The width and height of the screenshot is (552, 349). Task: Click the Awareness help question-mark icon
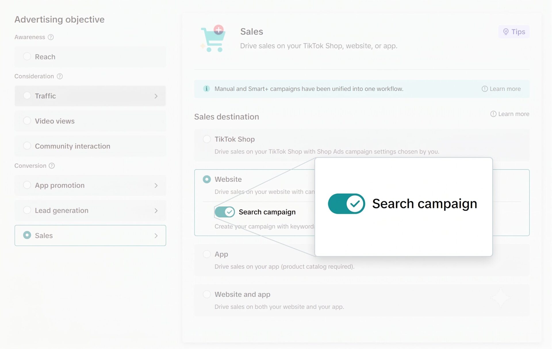coord(51,37)
